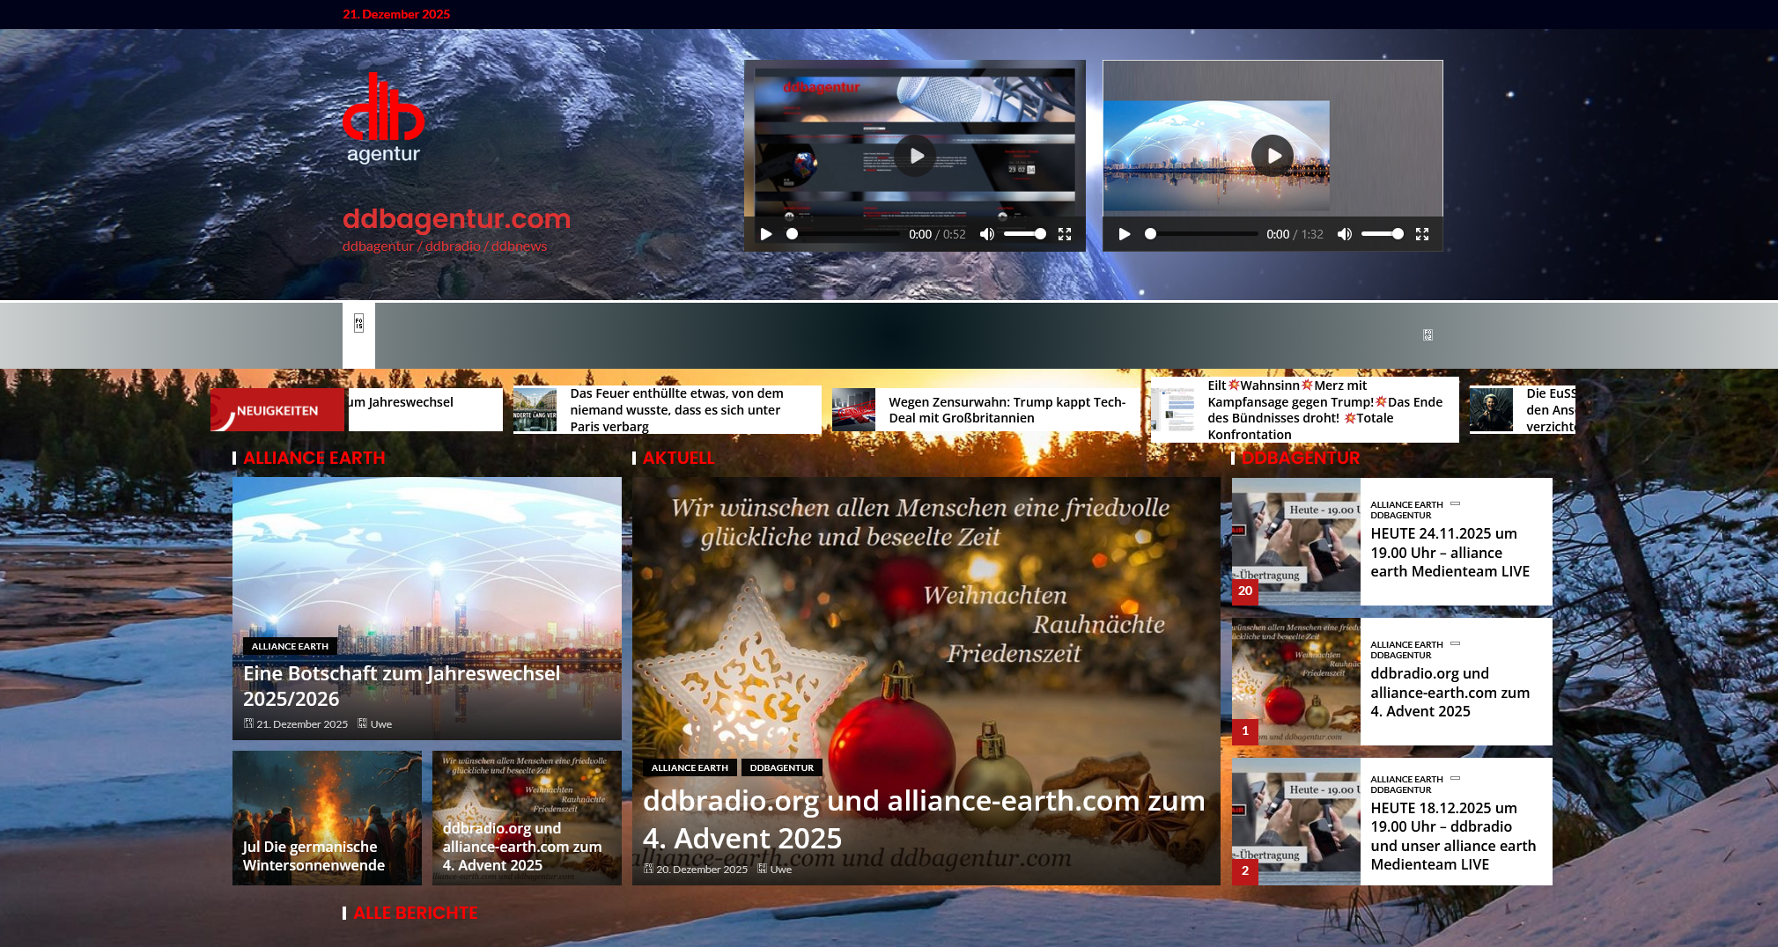Viewport: 1778px width, 947px height.
Task: Mute the 0:52 video
Action: coord(987,234)
